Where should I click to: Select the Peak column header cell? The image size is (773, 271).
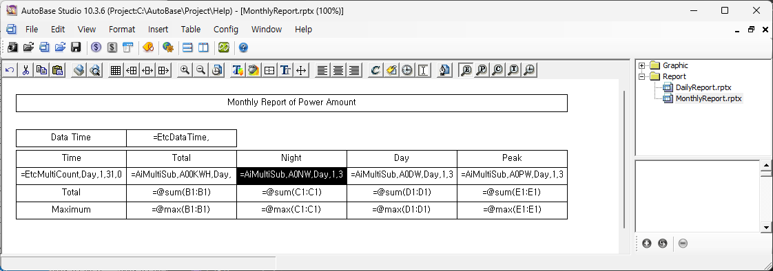click(x=512, y=158)
